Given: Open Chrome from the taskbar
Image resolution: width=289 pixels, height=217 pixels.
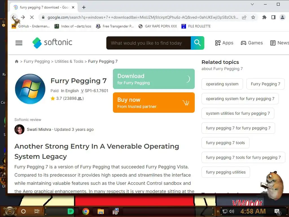Looking at the screenshot, I should (86, 211).
